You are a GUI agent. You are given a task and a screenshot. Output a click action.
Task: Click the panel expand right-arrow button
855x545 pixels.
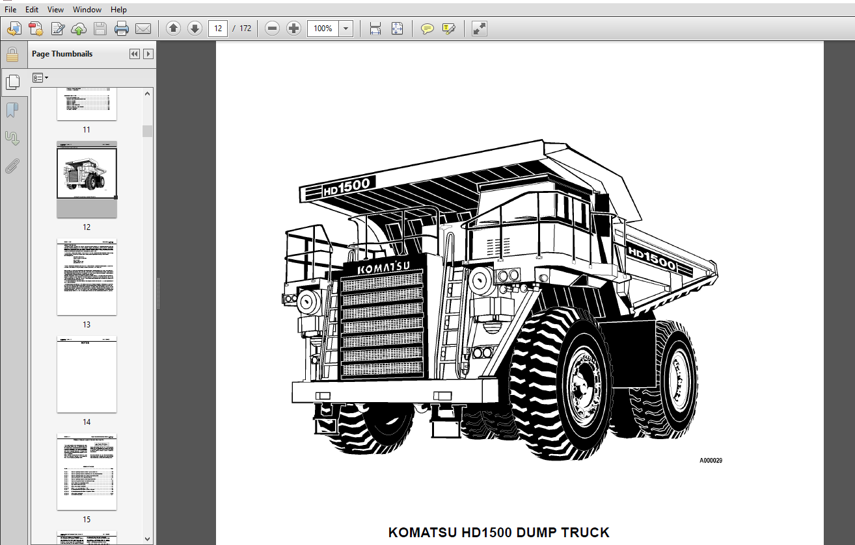point(148,54)
